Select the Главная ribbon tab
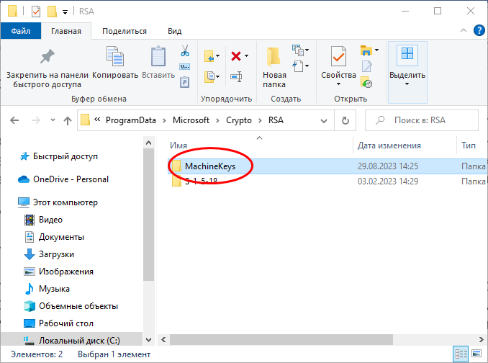Viewport: 488px width, 363px height. pos(66,31)
